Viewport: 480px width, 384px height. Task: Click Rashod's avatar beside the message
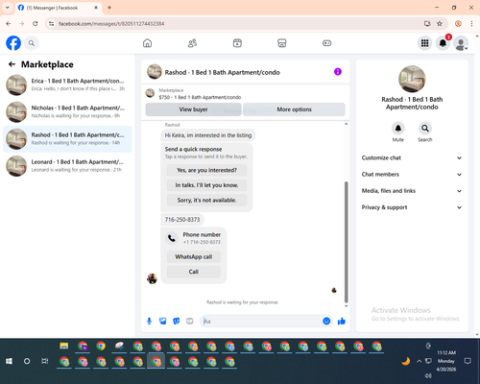tap(152, 278)
